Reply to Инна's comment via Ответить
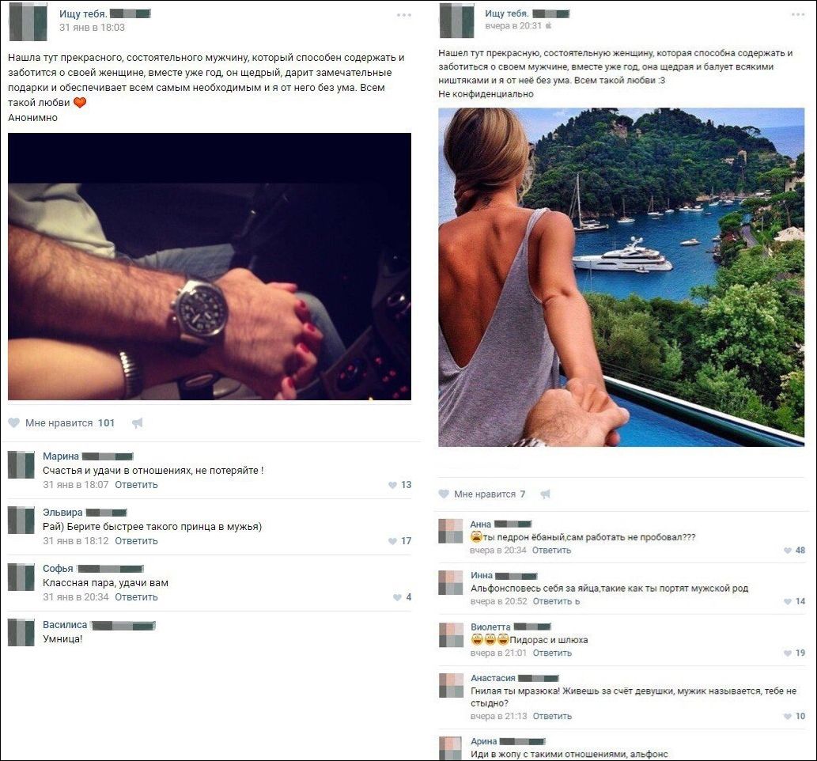This screenshot has height=761, width=817. [x=552, y=601]
